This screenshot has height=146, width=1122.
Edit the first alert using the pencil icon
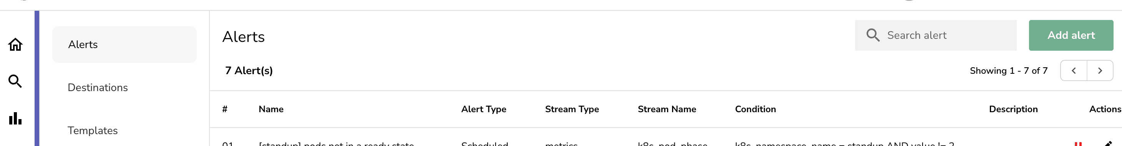coord(1108,144)
